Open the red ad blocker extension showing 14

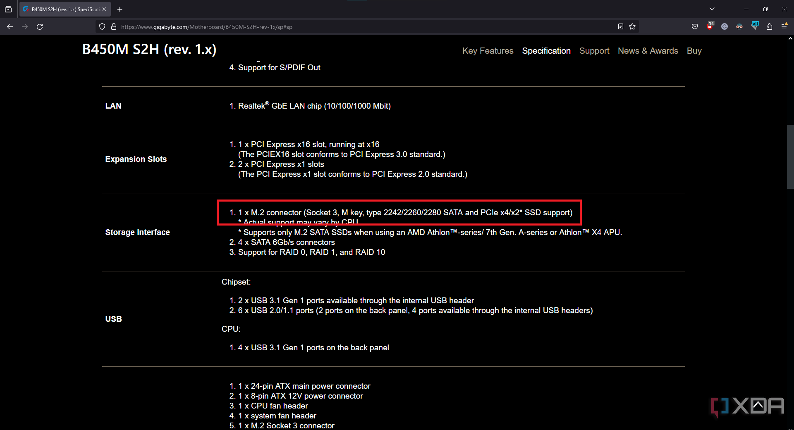coord(710,26)
